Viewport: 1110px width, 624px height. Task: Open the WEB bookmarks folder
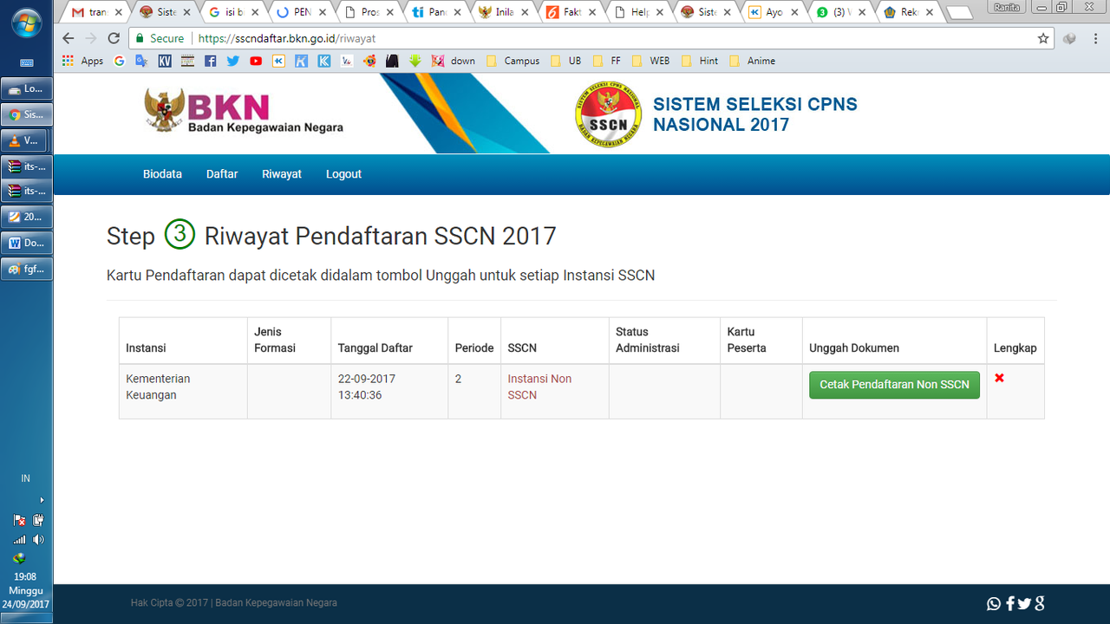[x=650, y=61]
